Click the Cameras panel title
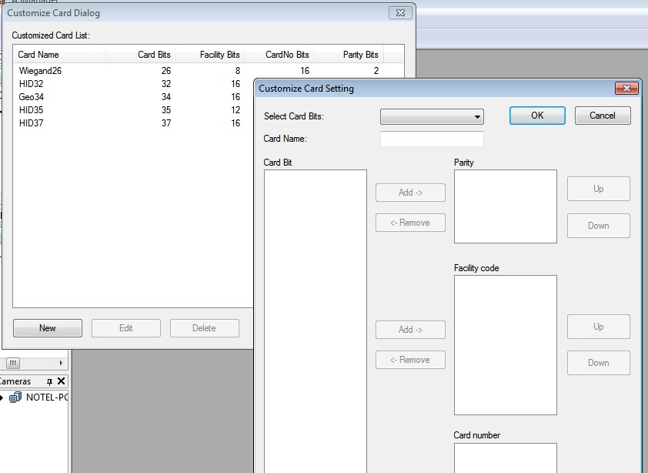 (x=15, y=381)
